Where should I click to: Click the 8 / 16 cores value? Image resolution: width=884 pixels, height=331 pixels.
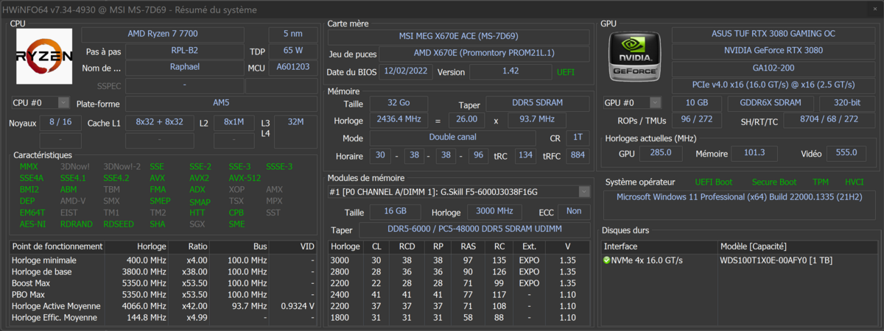pyautogui.click(x=60, y=121)
